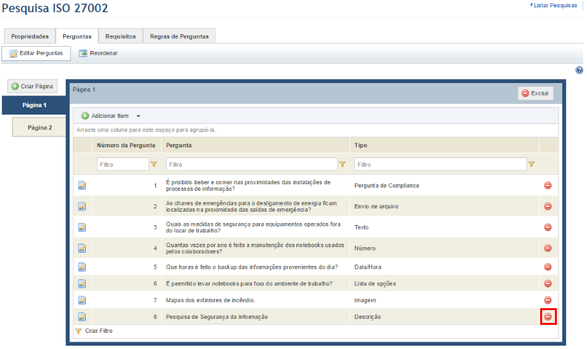
Task: Click the question about levar notebooks
Action: click(x=249, y=283)
